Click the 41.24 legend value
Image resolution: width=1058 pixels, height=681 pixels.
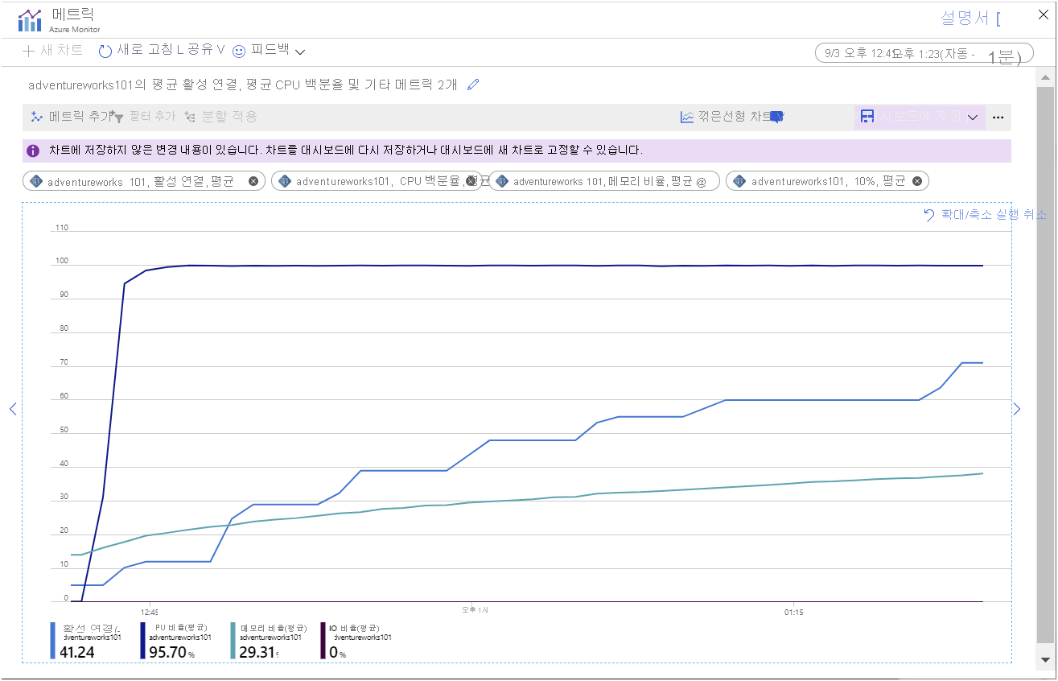(77, 652)
